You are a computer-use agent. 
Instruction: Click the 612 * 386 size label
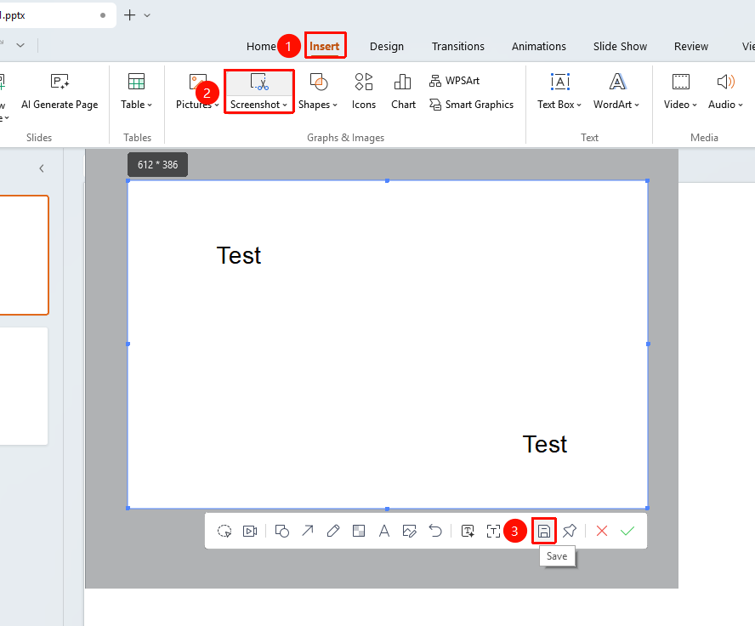157,165
